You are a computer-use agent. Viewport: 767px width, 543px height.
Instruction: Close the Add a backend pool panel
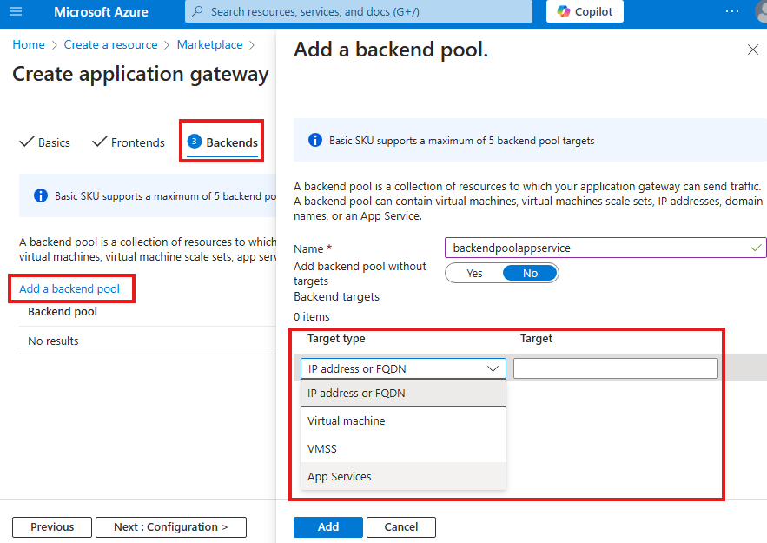tap(753, 50)
